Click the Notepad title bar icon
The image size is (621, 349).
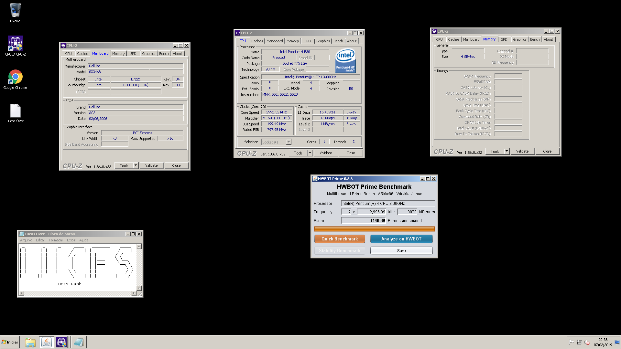[x=22, y=234]
